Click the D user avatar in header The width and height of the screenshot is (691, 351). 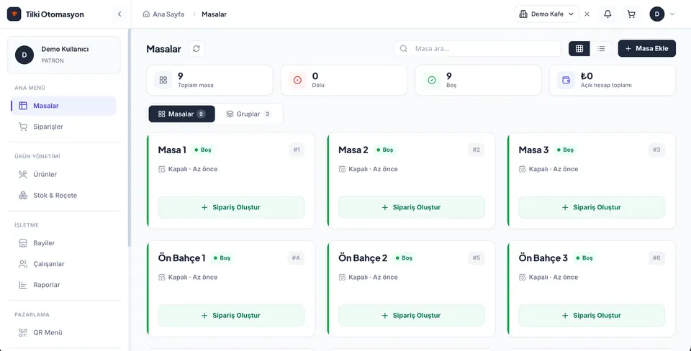tap(657, 14)
